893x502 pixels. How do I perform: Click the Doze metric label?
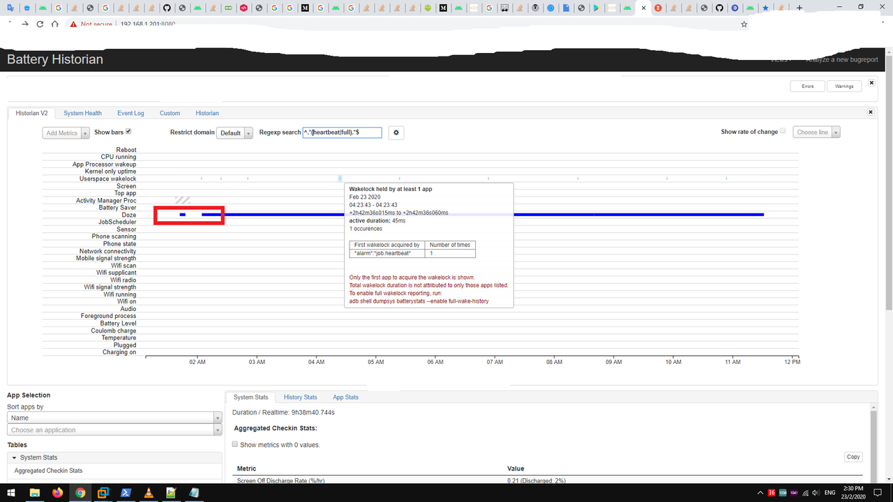tap(128, 215)
